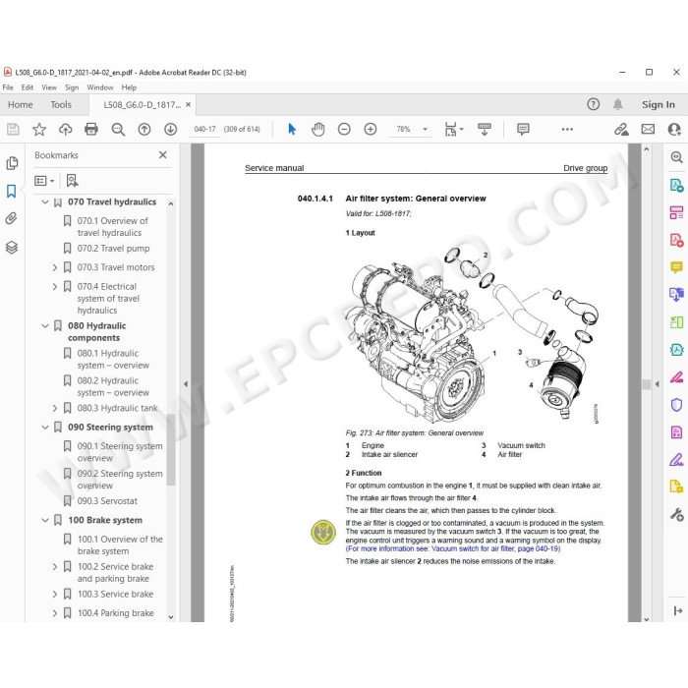Collapse the left navigation pane arrow
The height and width of the screenshot is (688, 688).
[186, 384]
